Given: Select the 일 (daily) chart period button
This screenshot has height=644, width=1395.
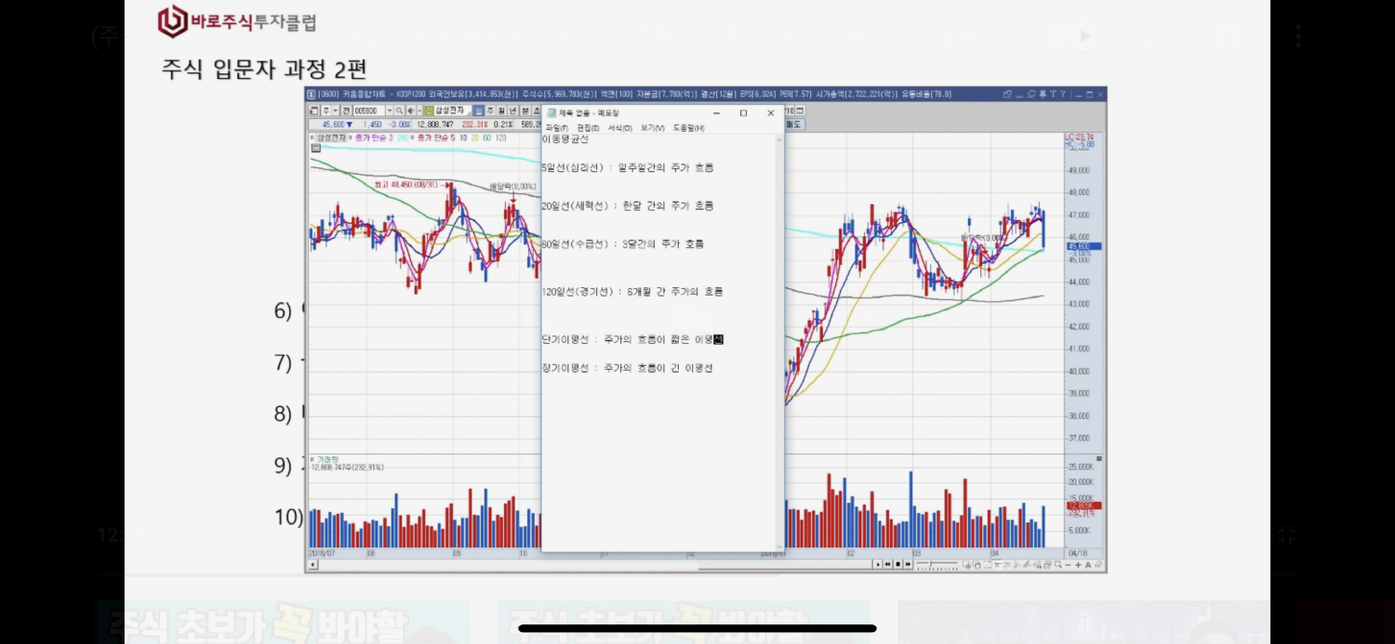Looking at the screenshot, I should click(478, 111).
